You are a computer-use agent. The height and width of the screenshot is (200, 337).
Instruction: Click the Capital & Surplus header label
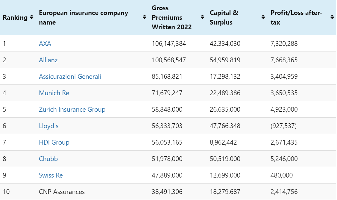pyautogui.click(x=224, y=17)
